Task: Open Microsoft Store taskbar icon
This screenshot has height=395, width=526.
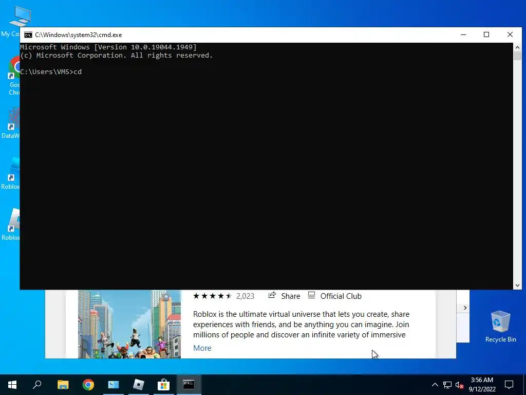Action: 164,385
